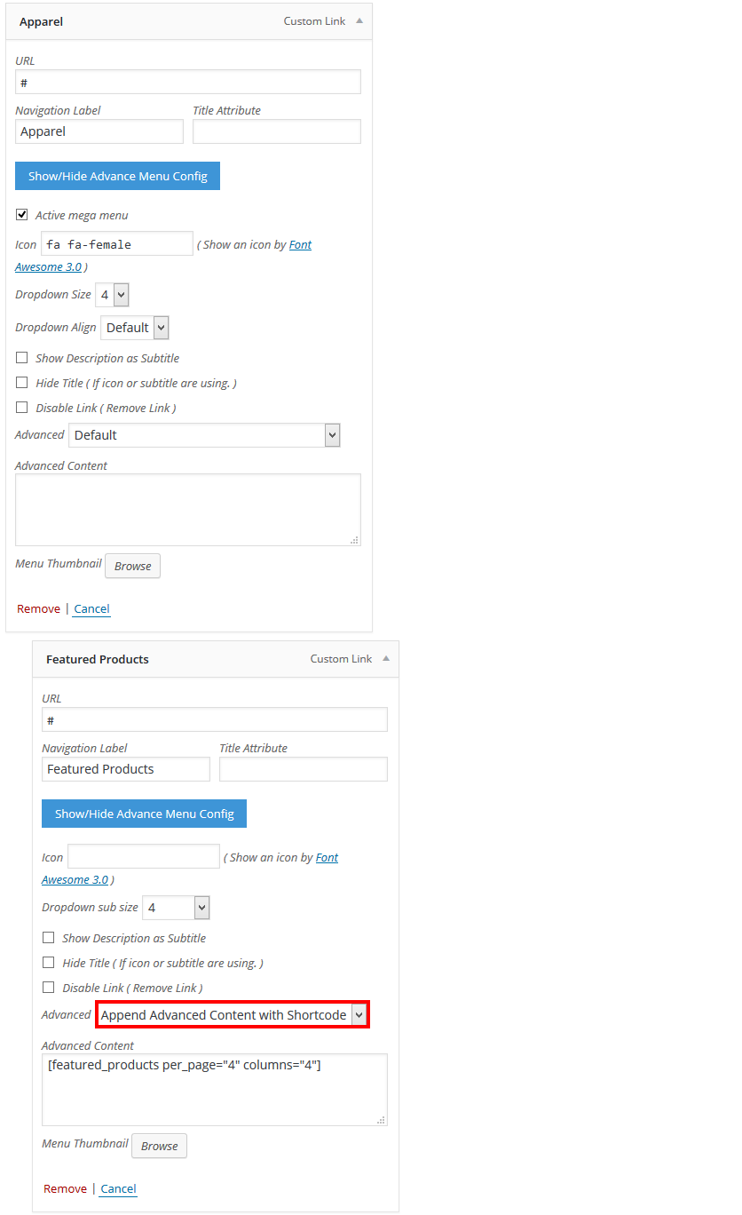742x1215 pixels.
Task: Cancel changes for Featured Products item
Action: point(118,1188)
